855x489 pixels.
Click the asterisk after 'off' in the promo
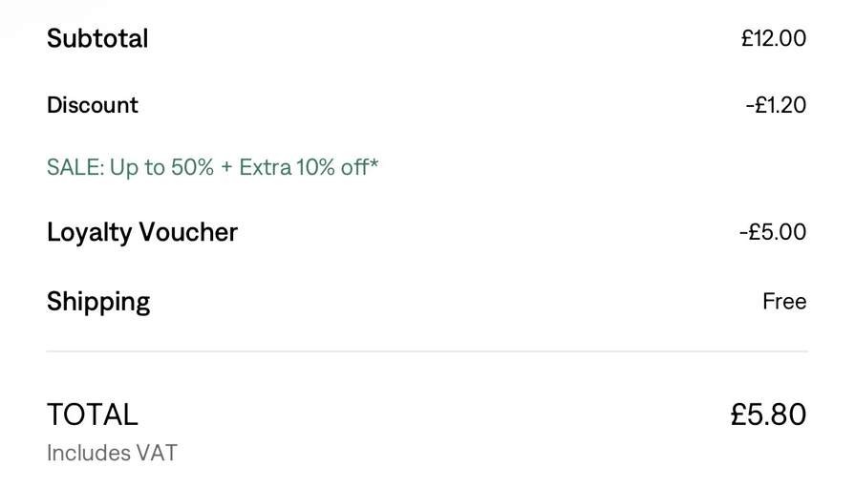(x=374, y=162)
